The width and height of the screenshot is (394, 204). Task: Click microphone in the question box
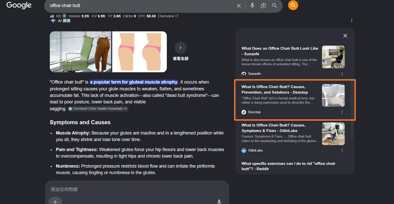coord(219,201)
